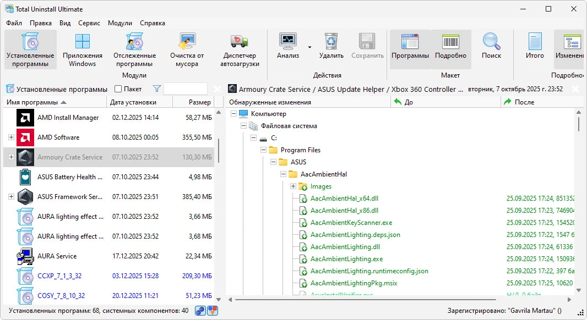587x320 pixels.
Task: Click the AacAmbientKeyScanner.exe file icon
Action: [x=303, y=223]
